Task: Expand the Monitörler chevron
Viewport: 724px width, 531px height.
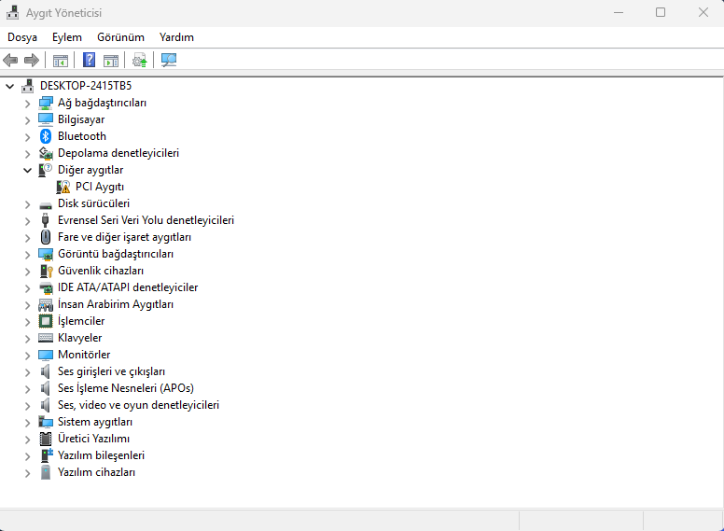Action: (x=28, y=356)
